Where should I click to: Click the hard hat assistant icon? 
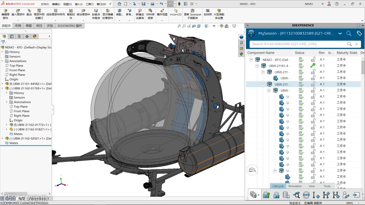click(252, 170)
